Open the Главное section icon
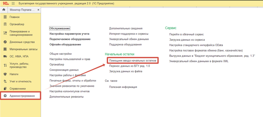The image size is (263, 117). click(x=5, y=17)
